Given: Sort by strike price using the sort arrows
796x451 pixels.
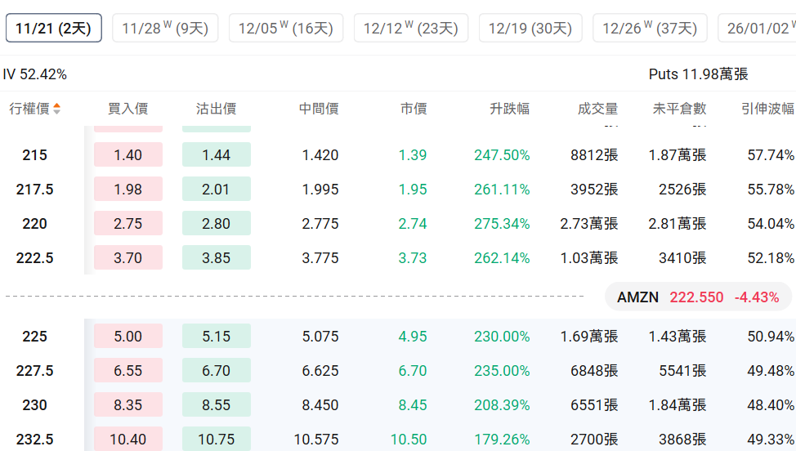Looking at the screenshot, I should coord(56,109).
